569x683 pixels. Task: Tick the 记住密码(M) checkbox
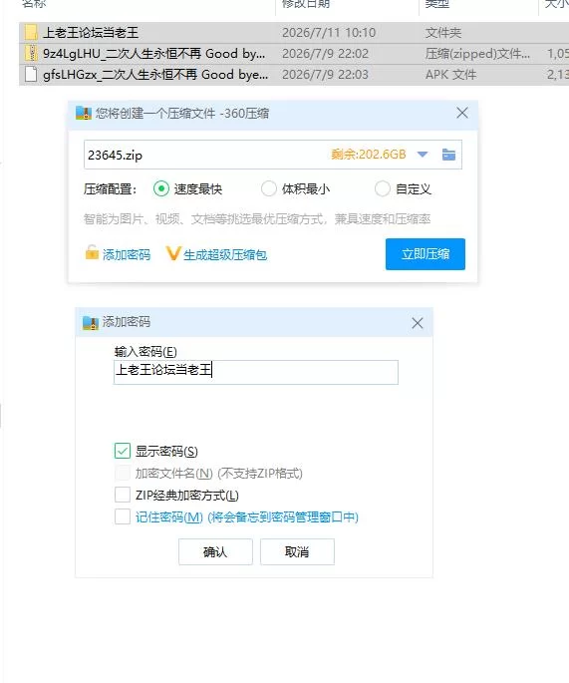click(x=123, y=516)
